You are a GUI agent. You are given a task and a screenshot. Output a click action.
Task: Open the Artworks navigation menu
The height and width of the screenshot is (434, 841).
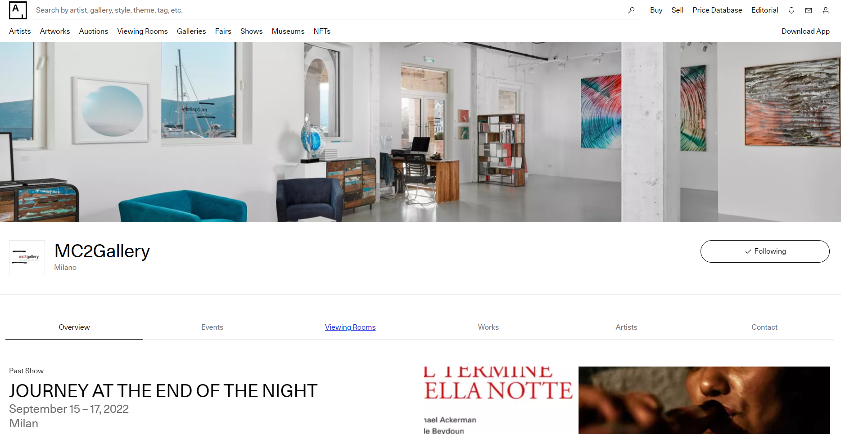pyautogui.click(x=55, y=31)
